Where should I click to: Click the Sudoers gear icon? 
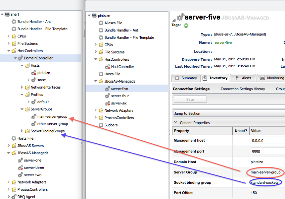point(101,125)
